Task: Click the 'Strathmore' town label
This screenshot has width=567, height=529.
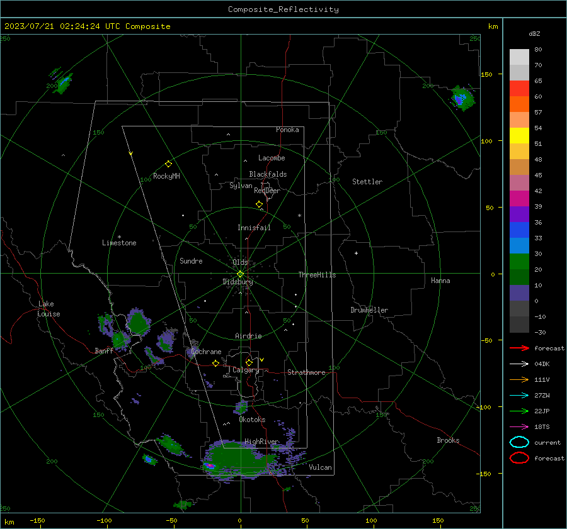Action: [x=306, y=372]
